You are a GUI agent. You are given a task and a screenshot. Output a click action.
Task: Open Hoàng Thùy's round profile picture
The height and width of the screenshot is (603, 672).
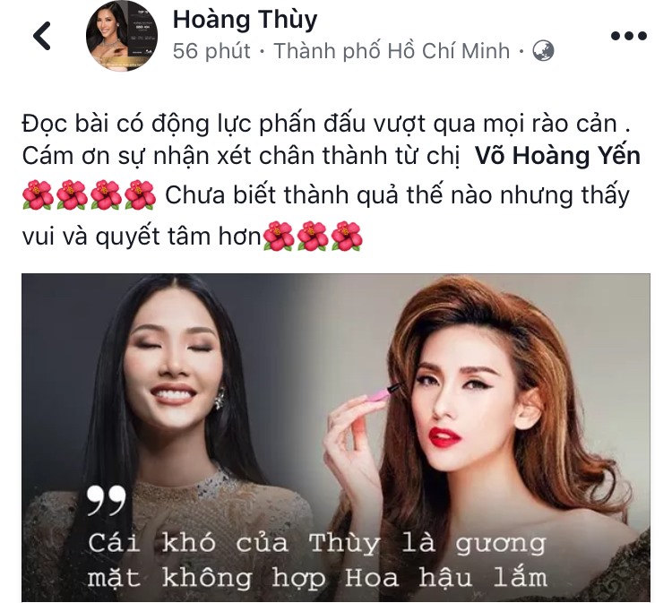122,35
